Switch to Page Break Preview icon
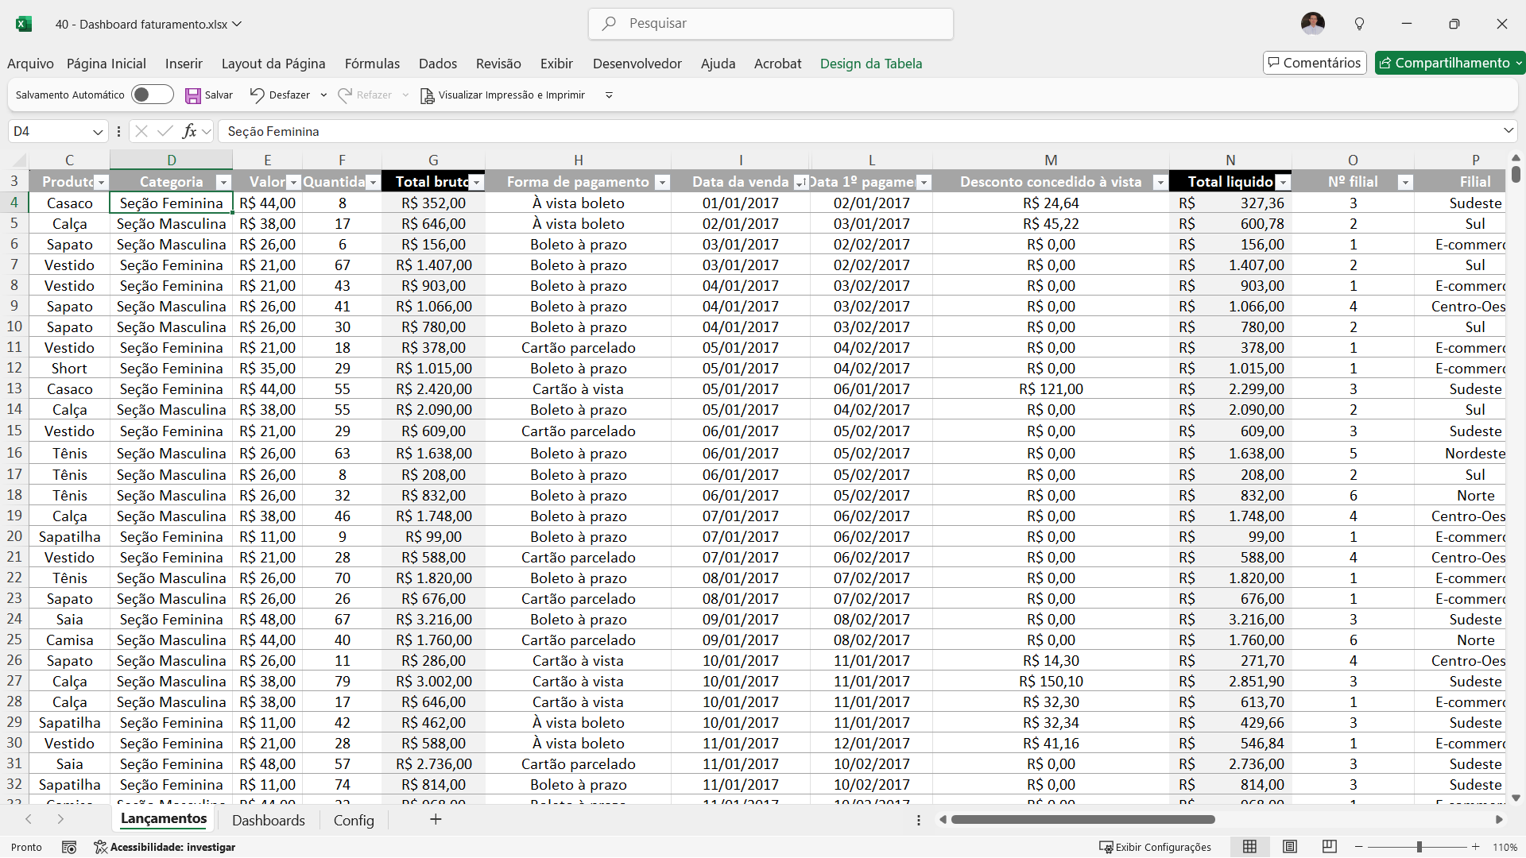This screenshot has width=1526, height=858. 1330,847
